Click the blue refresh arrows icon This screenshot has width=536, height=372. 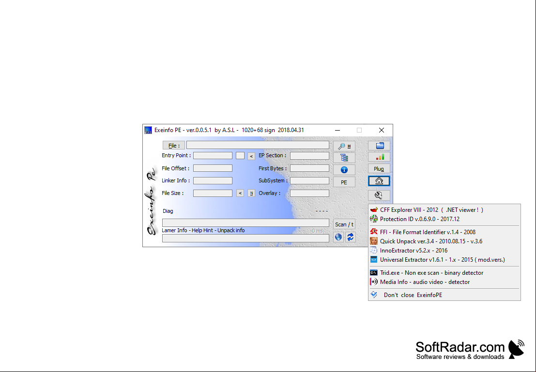click(351, 237)
